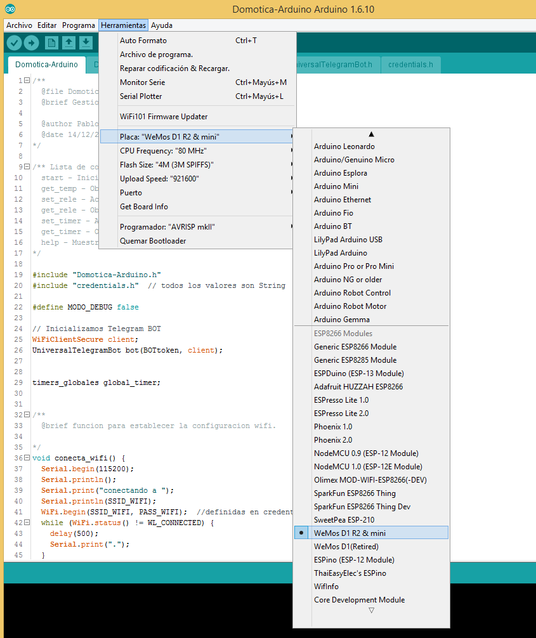Select Arduino Pro or Pro Mini board

coord(371,266)
